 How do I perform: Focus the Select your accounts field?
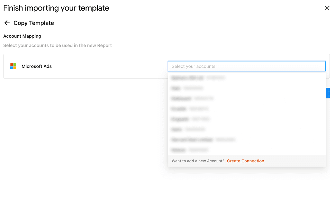(246, 66)
